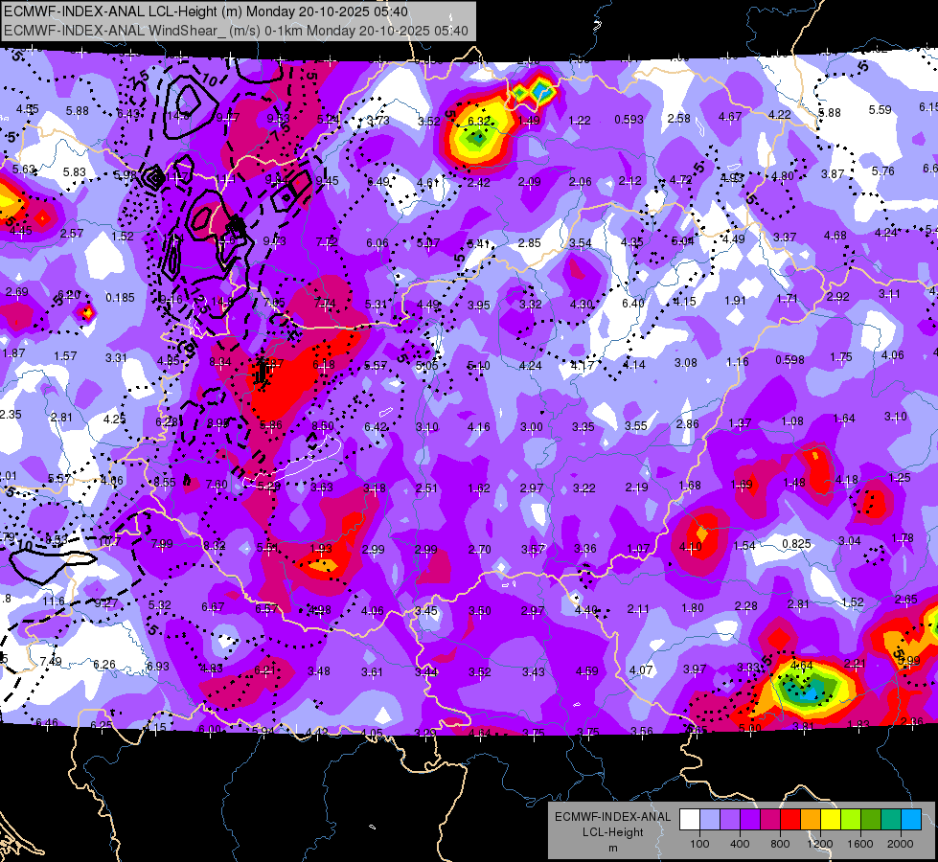The height and width of the screenshot is (862, 938).
Task: Click the wind shear value 7.99
Action: [162, 544]
